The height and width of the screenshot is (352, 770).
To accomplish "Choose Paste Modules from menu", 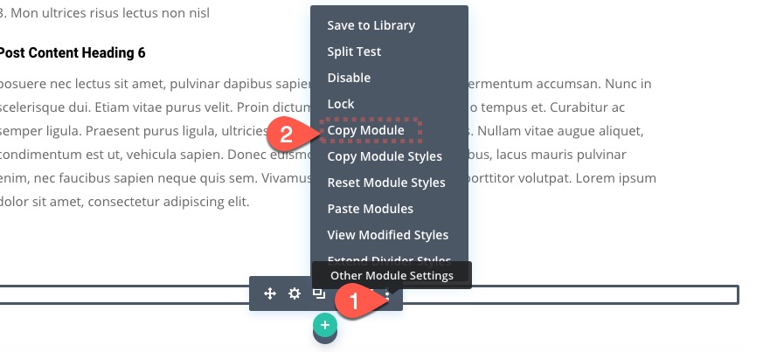I will click(x=370, y=209).
